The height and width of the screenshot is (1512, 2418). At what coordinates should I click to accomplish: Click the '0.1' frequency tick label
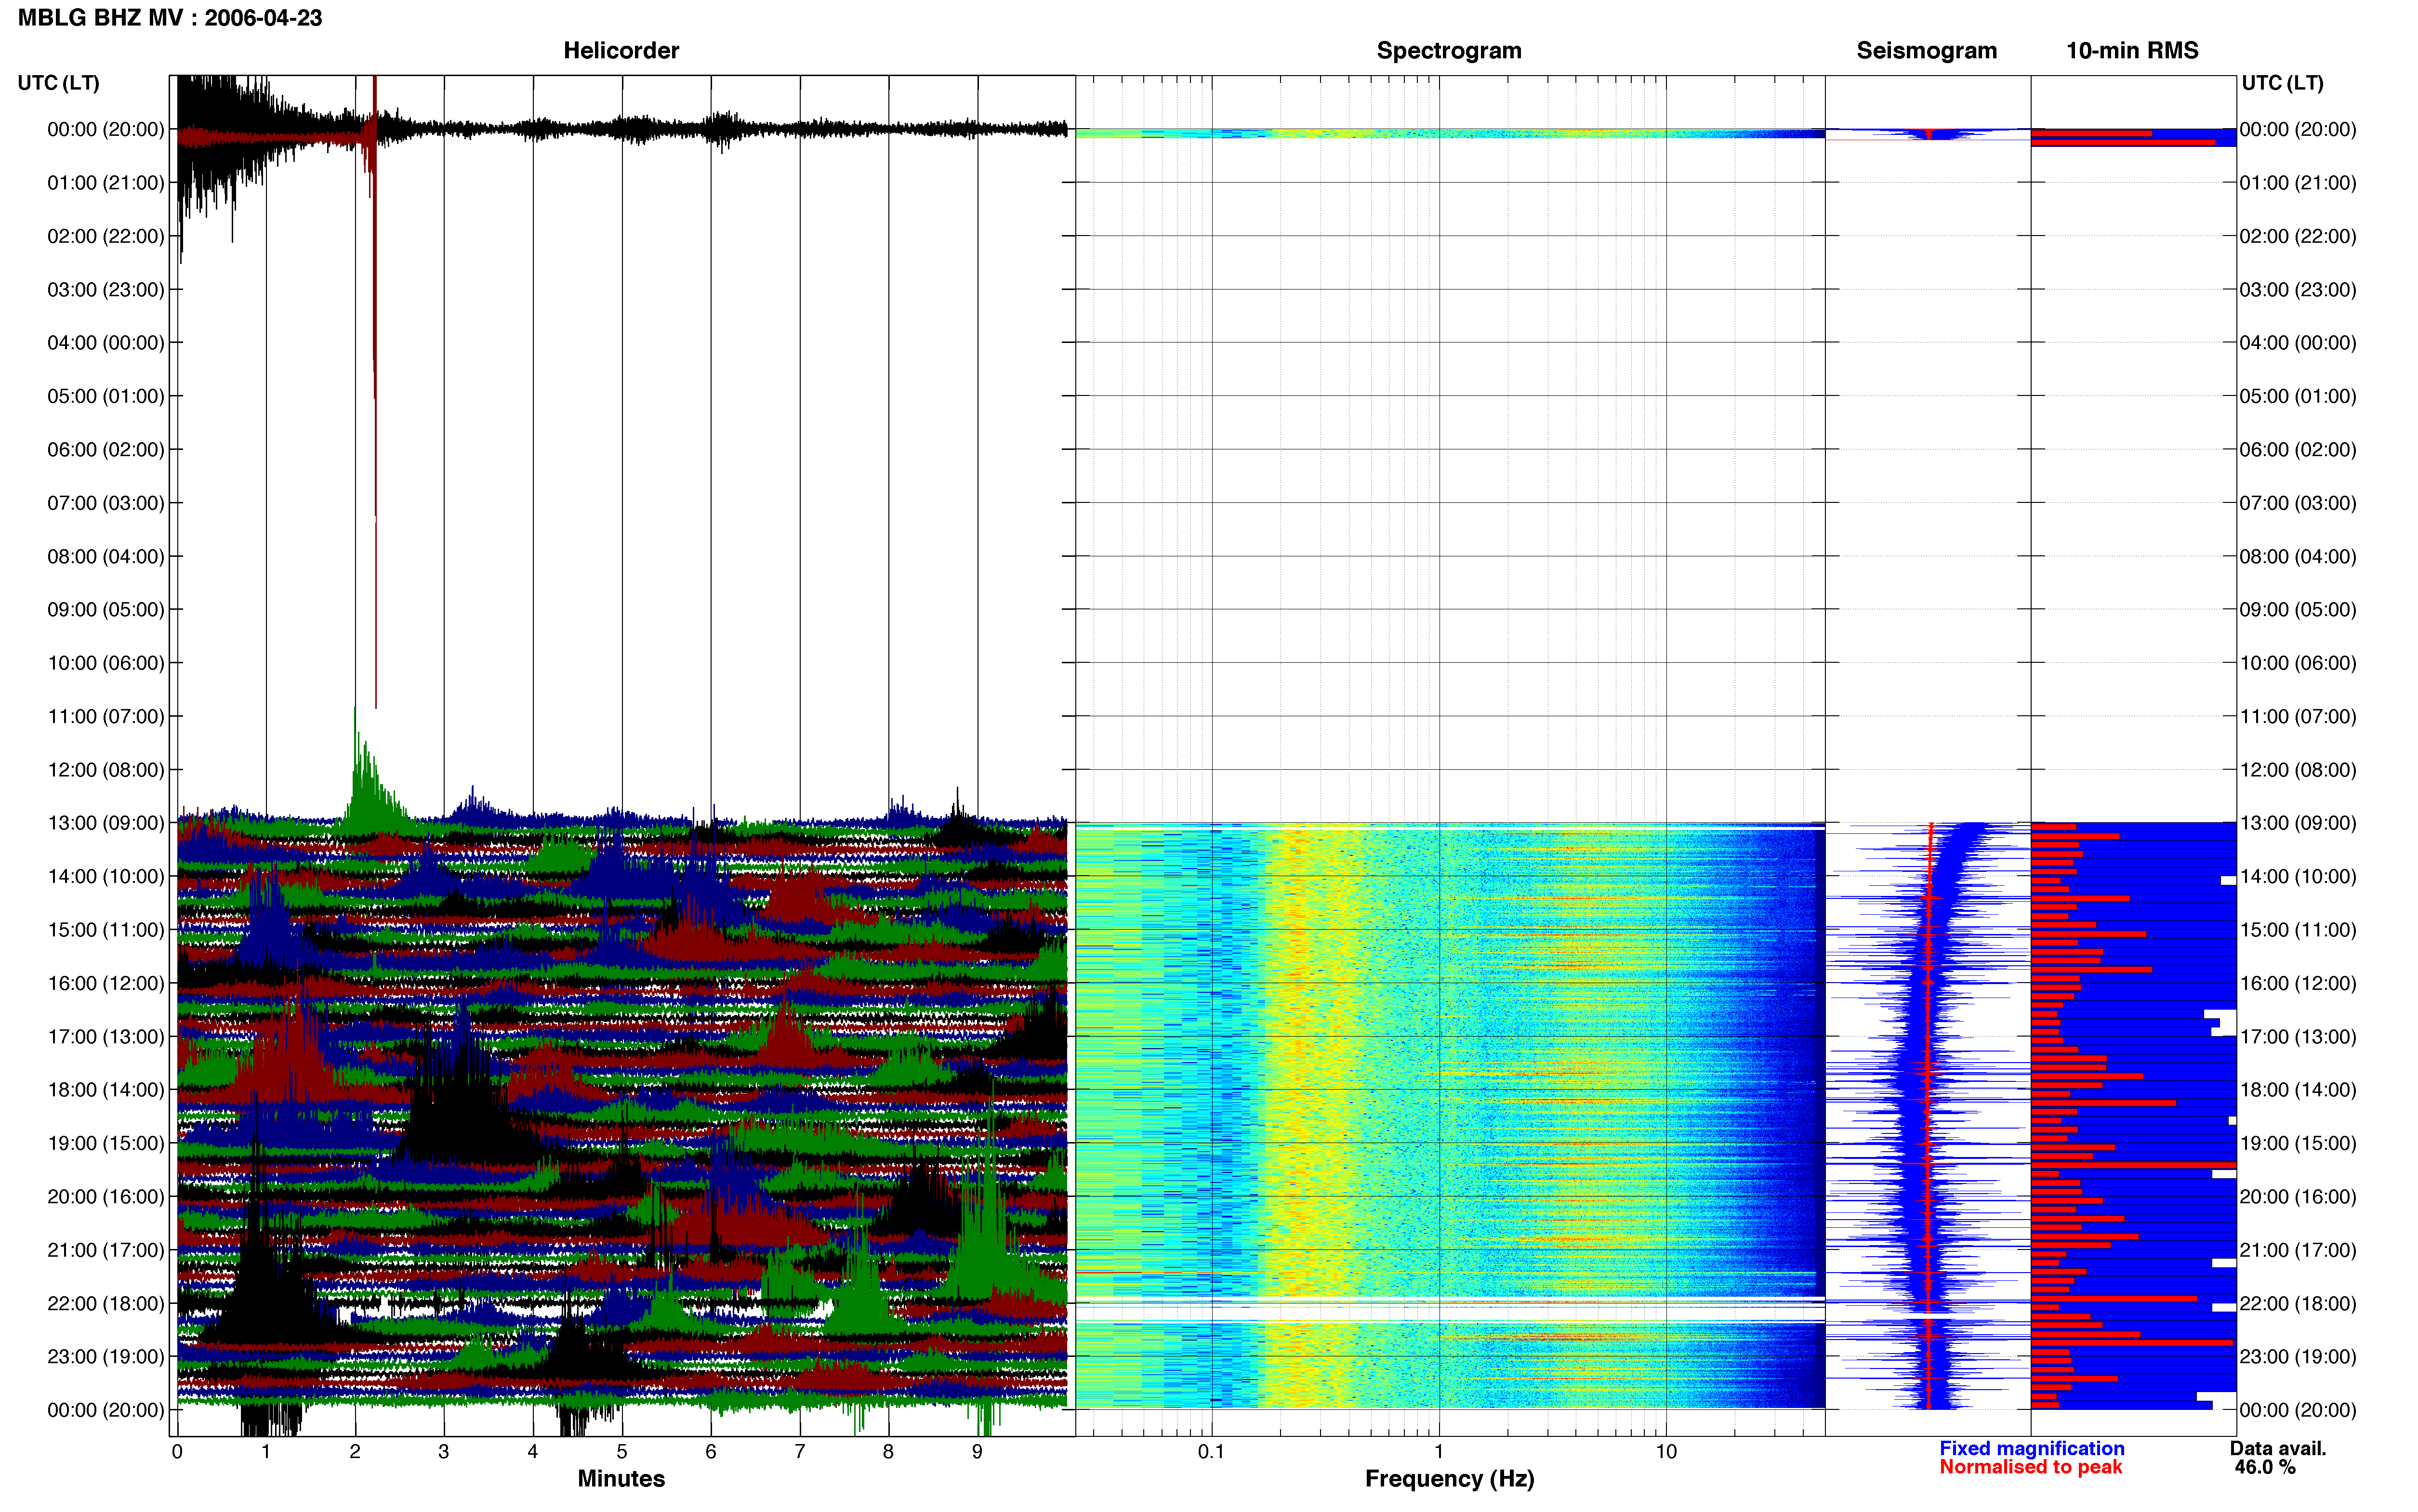click(x=1211, y=1451)
